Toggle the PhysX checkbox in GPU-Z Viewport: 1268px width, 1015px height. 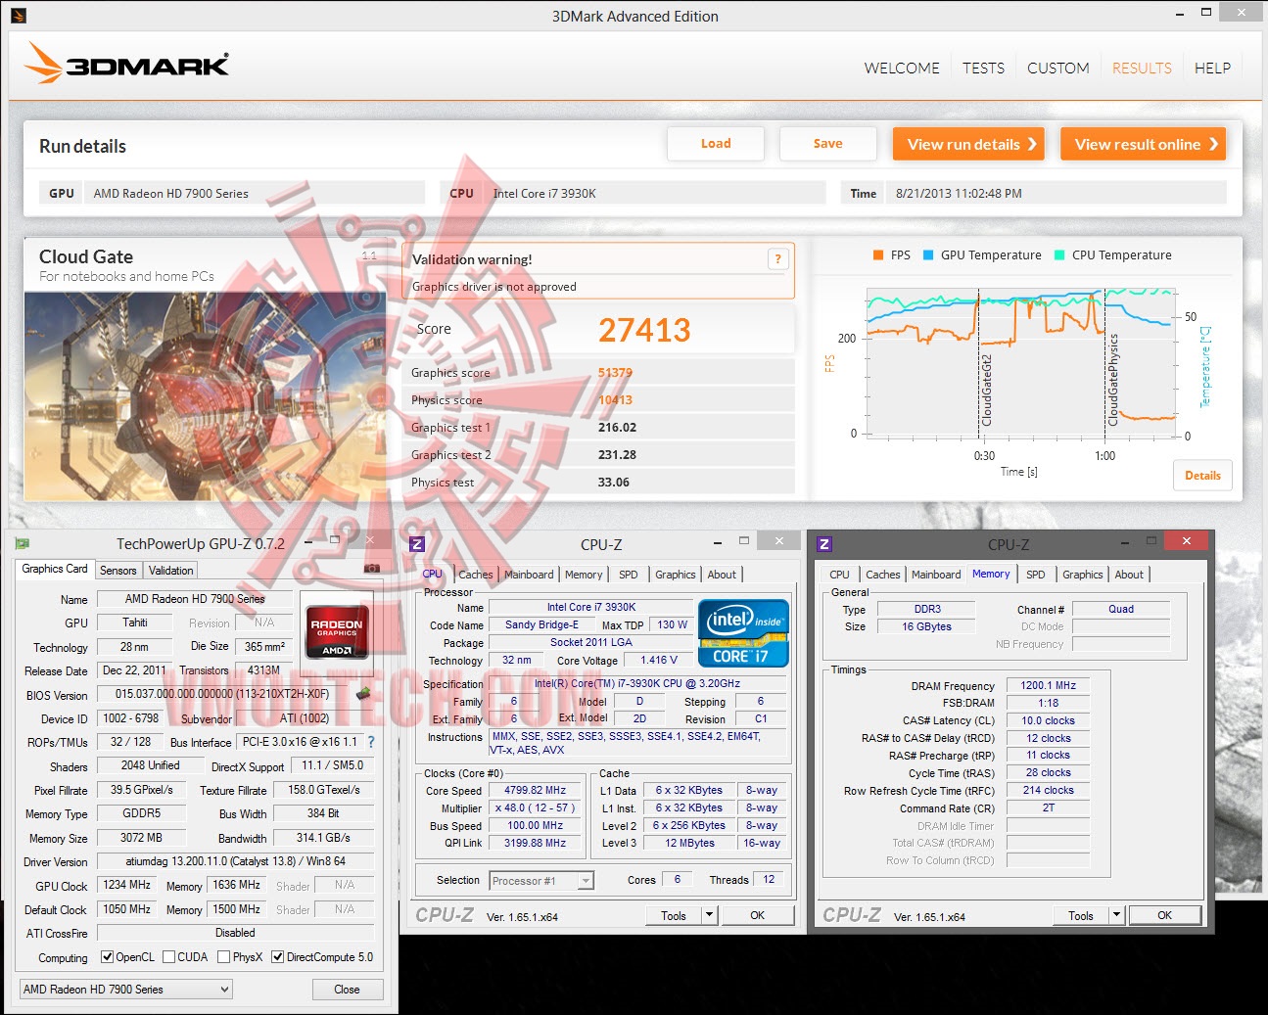224,957
